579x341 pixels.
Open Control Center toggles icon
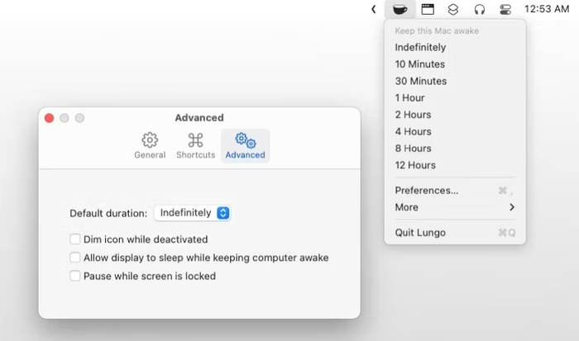tap(505, 9)
